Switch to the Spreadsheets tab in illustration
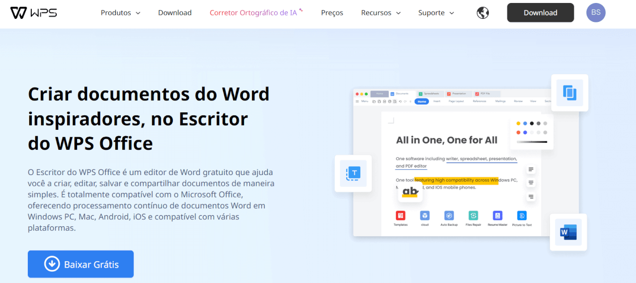Viewport: 636px width, 283px height. 429,94
